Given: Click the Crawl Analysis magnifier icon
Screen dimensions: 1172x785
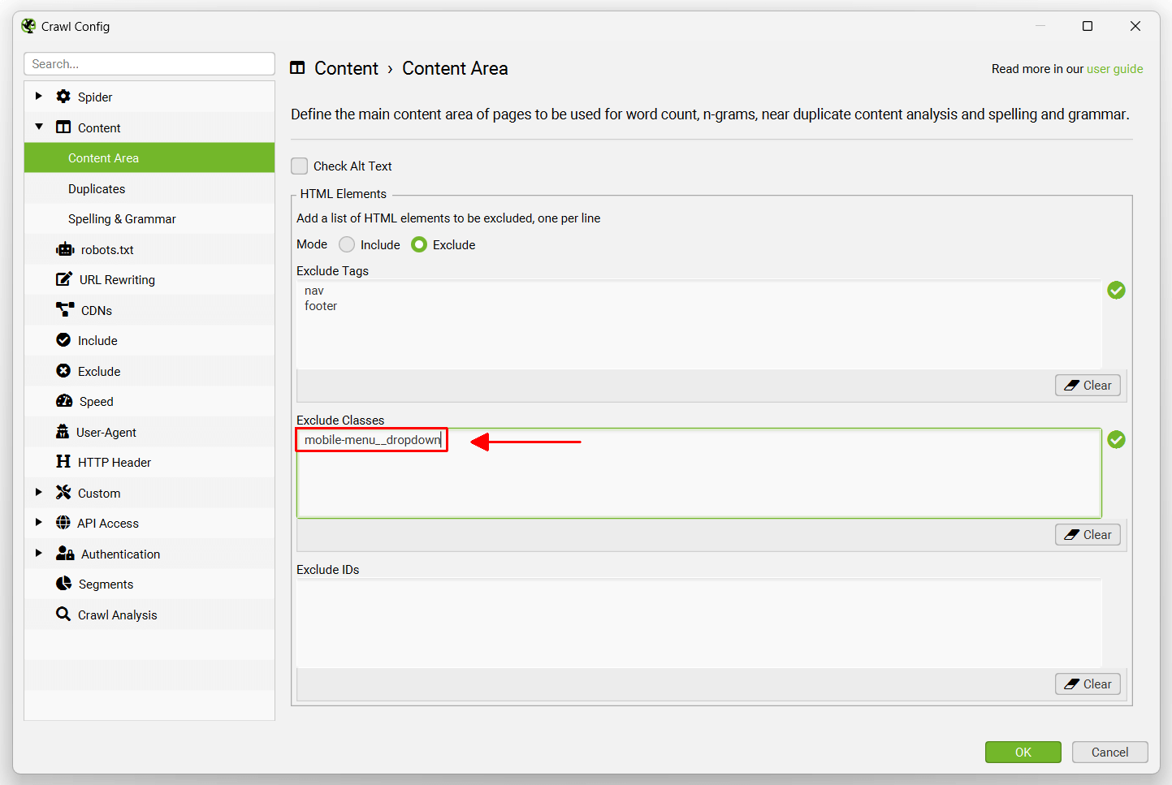Looking at the screenshot, I should pos(63,615).
